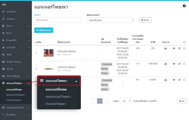Click edit icon in third banner row

pos(179,80)
